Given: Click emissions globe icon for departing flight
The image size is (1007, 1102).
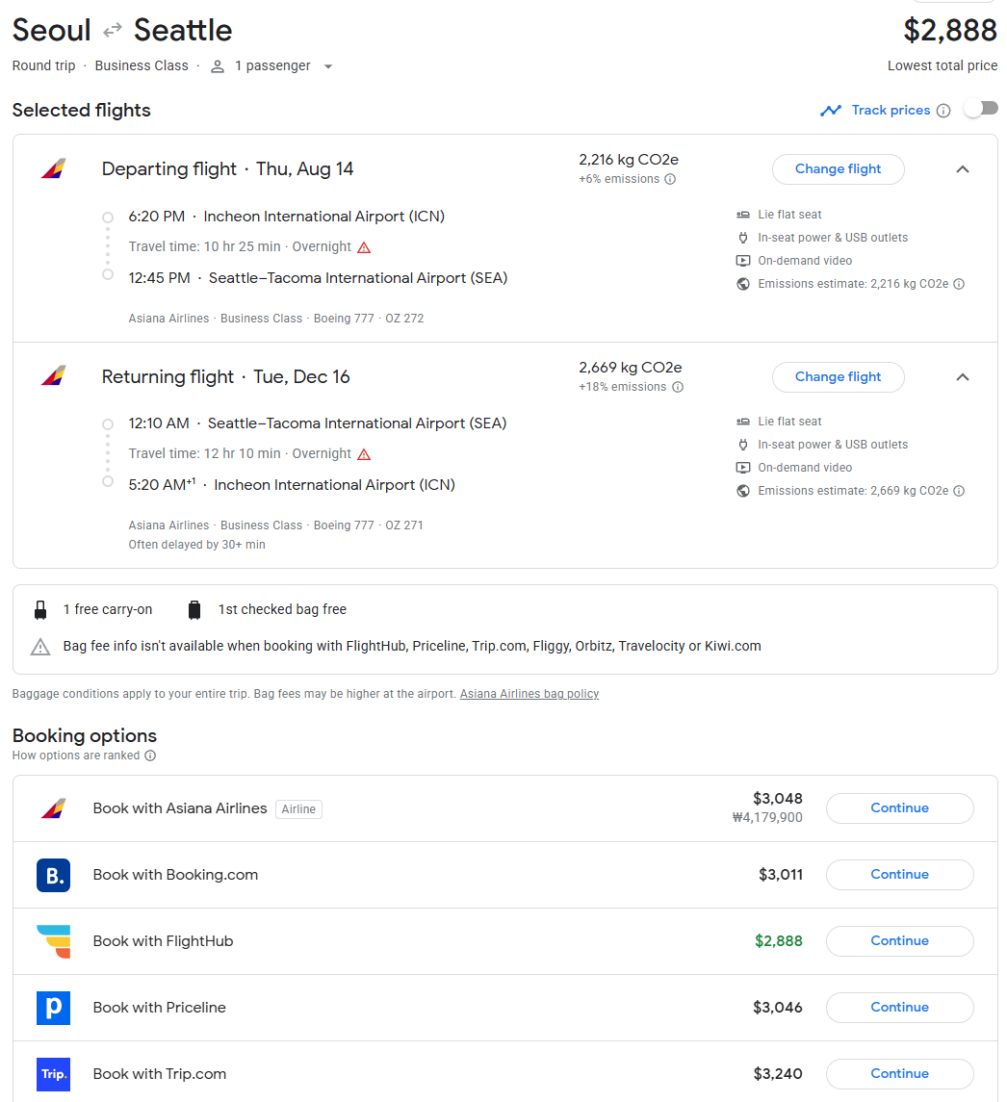Looking at the screenshot, I should tap(742, 284).
